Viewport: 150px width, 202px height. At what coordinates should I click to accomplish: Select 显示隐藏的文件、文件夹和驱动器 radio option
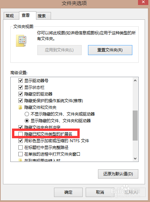tap(27, 121)
